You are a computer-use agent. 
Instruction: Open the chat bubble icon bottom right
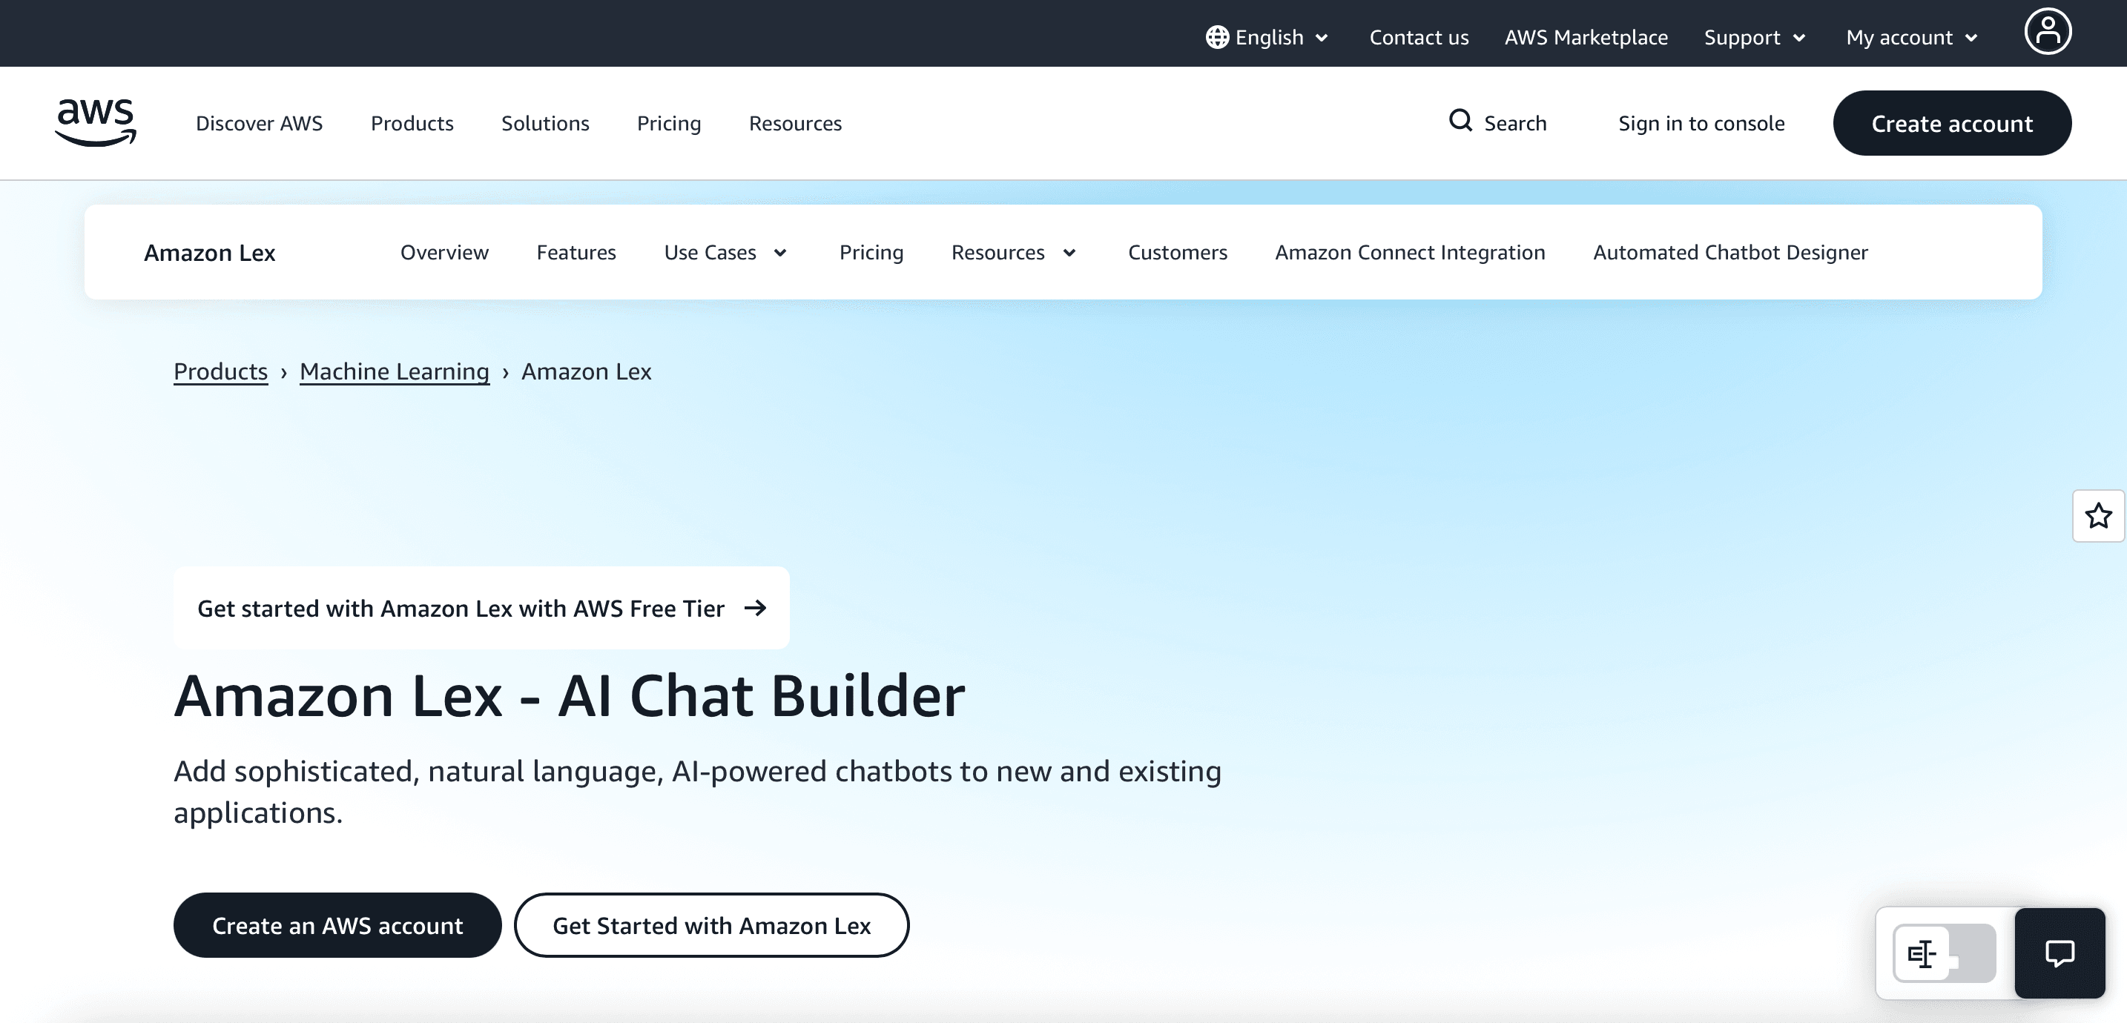(2060, 955)
